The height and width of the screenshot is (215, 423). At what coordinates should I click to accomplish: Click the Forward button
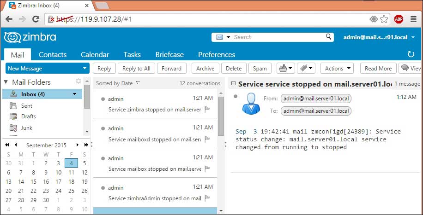point(172,68)
